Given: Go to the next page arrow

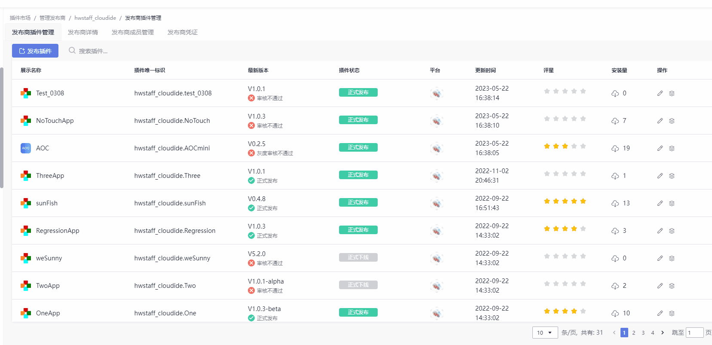Looking at the screenshot, I should pyautogui.click(x=663, y=333).
